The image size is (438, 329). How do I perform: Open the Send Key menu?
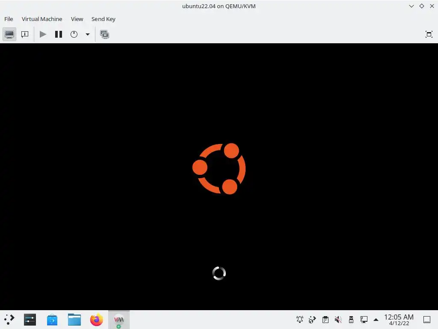point(104,19)
